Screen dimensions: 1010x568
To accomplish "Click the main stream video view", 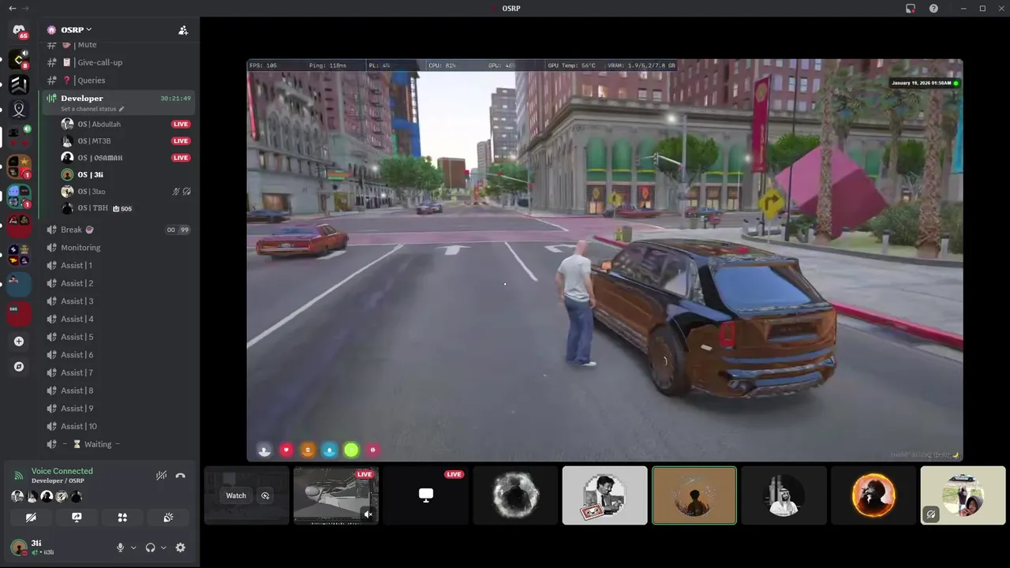I will click(x=604, y=260).
